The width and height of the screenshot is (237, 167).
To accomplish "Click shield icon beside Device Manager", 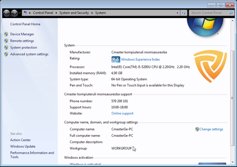I will click(x=6, y=34).
